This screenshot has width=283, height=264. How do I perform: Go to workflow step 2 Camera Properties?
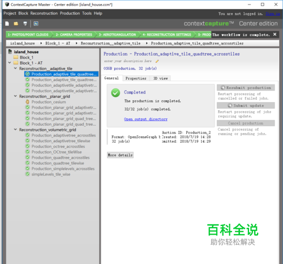(x=74, y=35)
